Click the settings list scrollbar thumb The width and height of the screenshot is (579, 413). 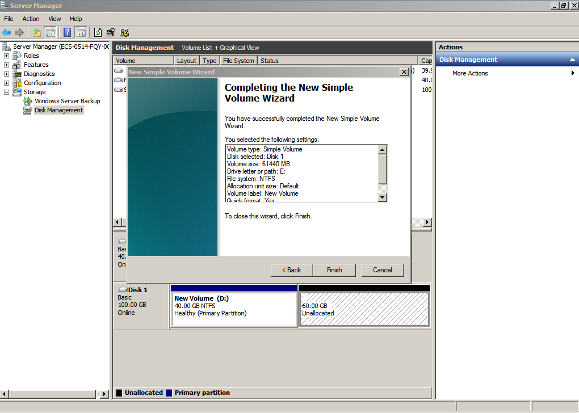tap(383, 169)
